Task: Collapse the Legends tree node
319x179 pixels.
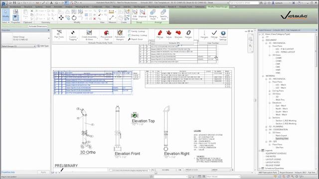Action: pyautogui.click(x=260, y=150)
